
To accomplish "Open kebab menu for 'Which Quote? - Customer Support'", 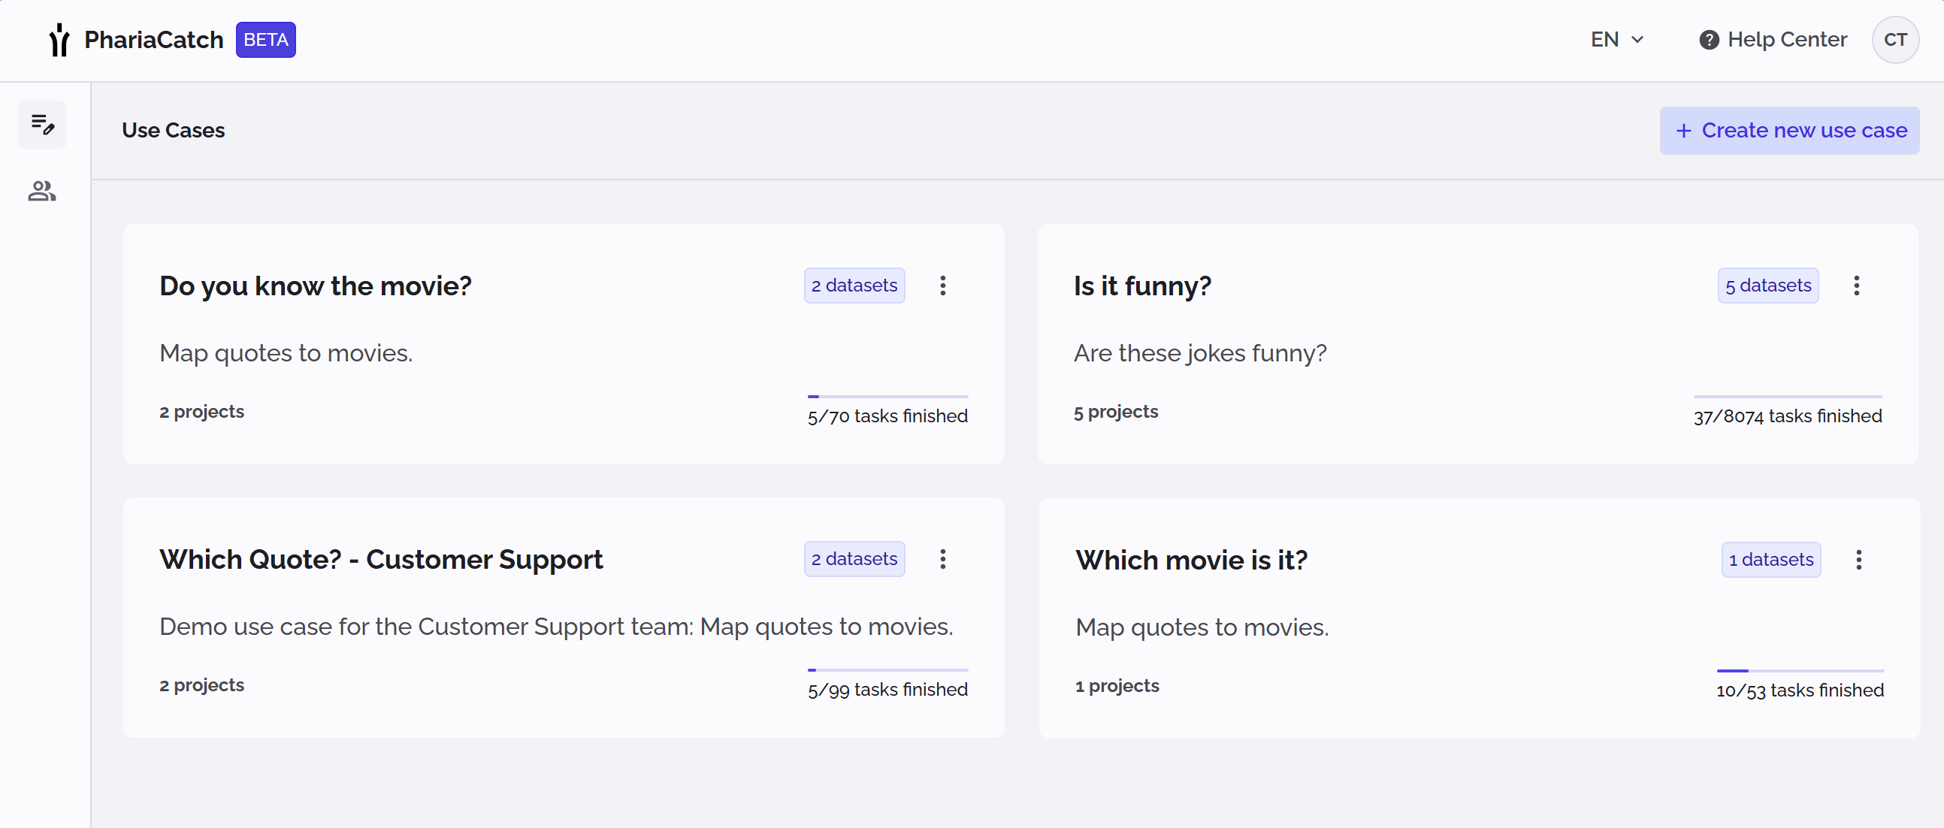I will [x=942, y=559].
